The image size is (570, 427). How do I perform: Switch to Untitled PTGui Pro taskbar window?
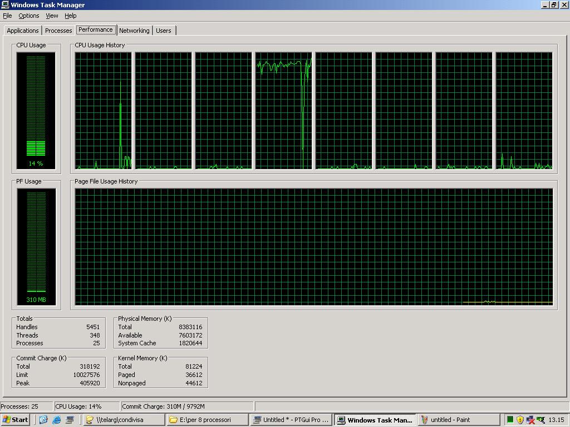coord(291,420)
